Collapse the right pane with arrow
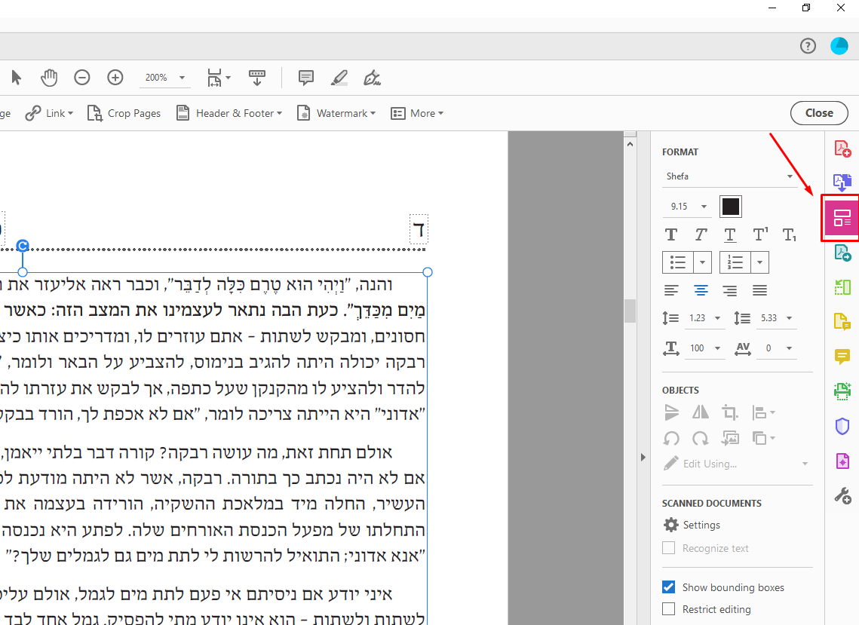This screenshot has height=625, width=859. click(x=643, y=457)
